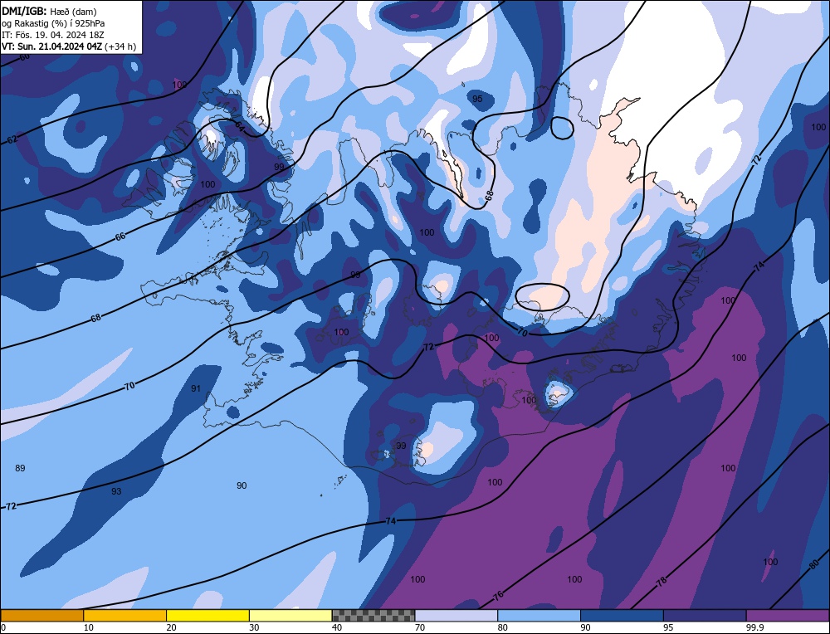Select the line "og Rakastig (%) í 925hPa"
The image size is (830, 634).
click(53, 22)
